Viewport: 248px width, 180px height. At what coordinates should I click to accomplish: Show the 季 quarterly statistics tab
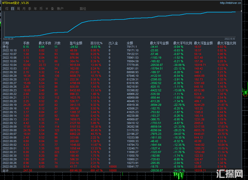[30, 9]
